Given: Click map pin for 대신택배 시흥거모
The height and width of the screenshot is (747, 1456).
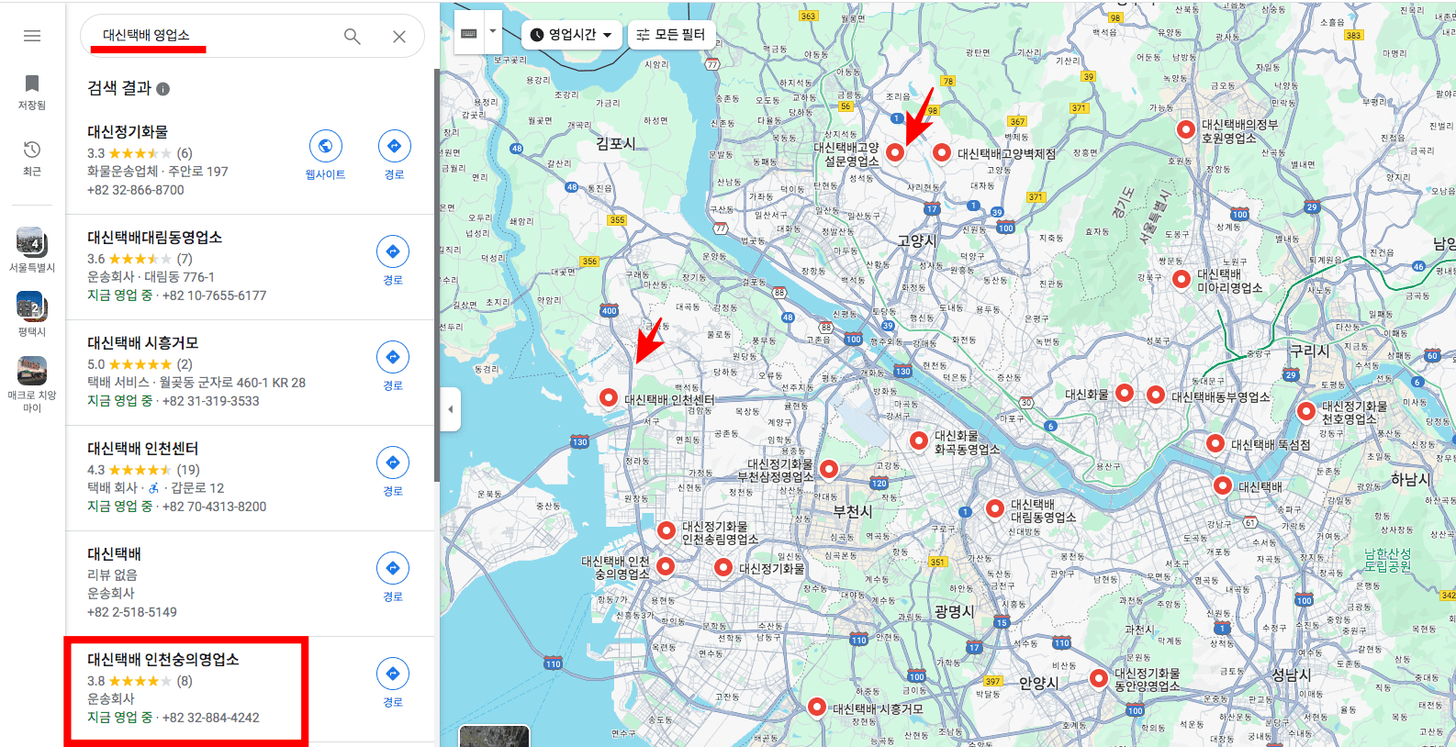Looking at the screenshot, I should tap(817, 707).
